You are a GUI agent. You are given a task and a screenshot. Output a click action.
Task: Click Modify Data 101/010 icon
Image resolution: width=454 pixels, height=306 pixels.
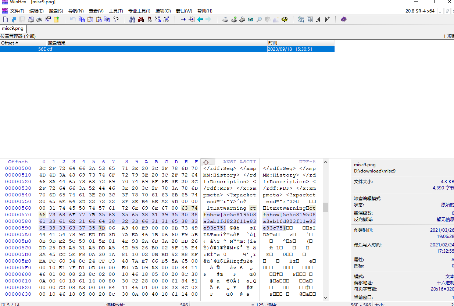coord(115,19)
